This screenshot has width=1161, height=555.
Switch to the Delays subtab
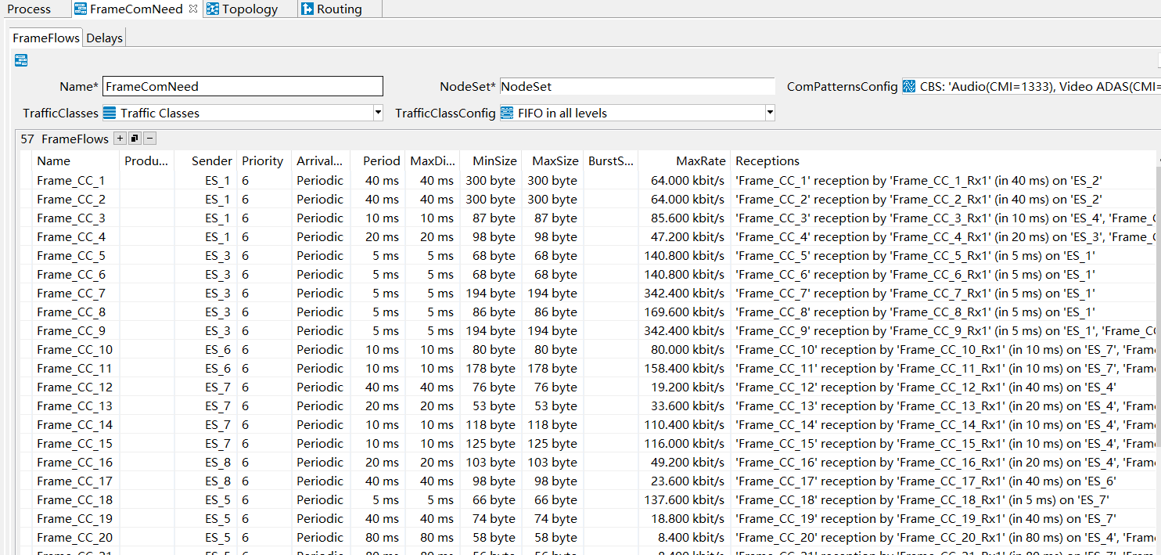click(104, 38)
